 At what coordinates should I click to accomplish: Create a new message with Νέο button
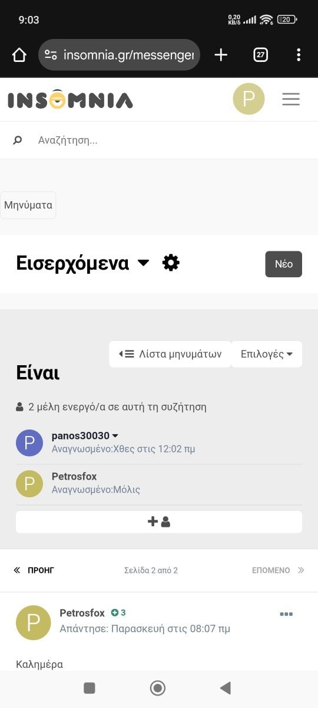pos(284,264)
